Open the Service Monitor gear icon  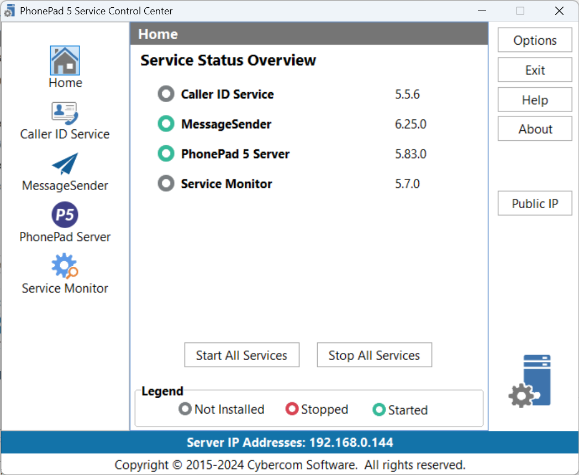click(x=65, y=266)
